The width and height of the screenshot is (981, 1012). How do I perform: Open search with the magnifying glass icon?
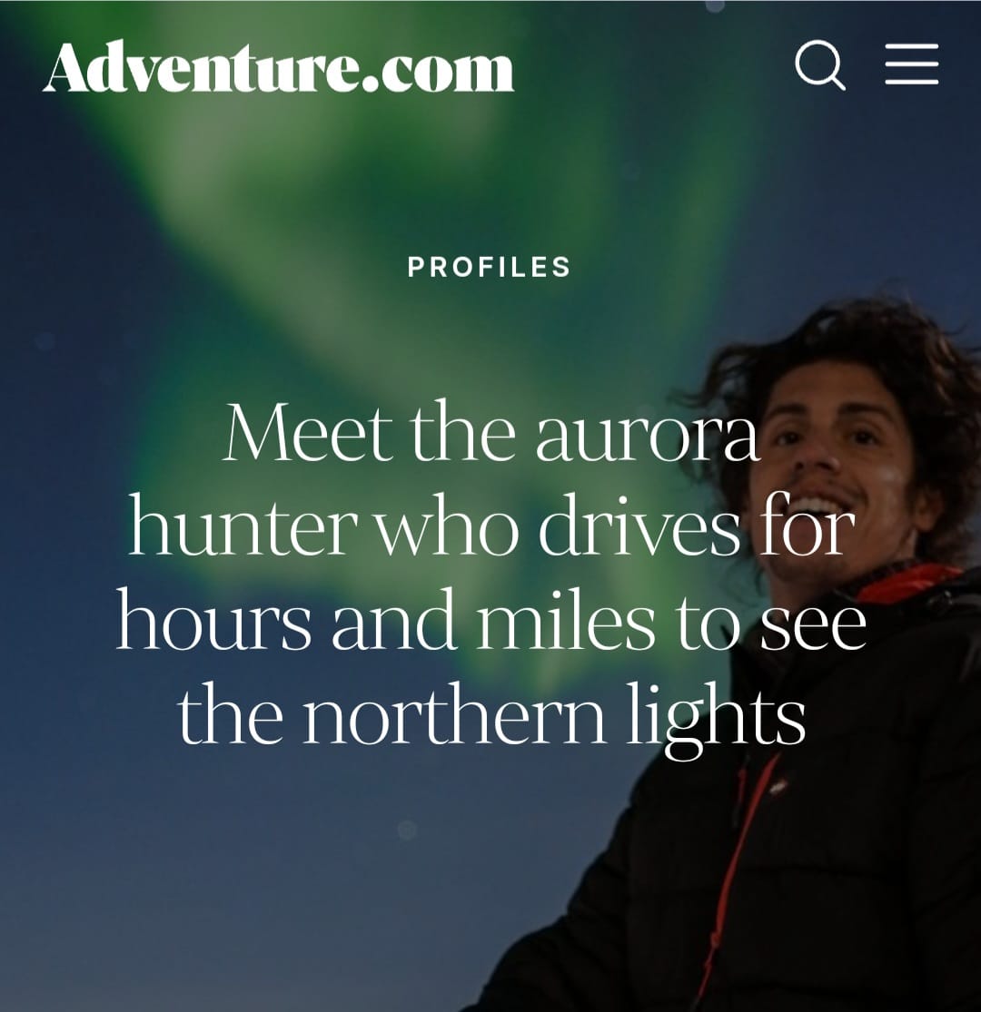(819, 64)
